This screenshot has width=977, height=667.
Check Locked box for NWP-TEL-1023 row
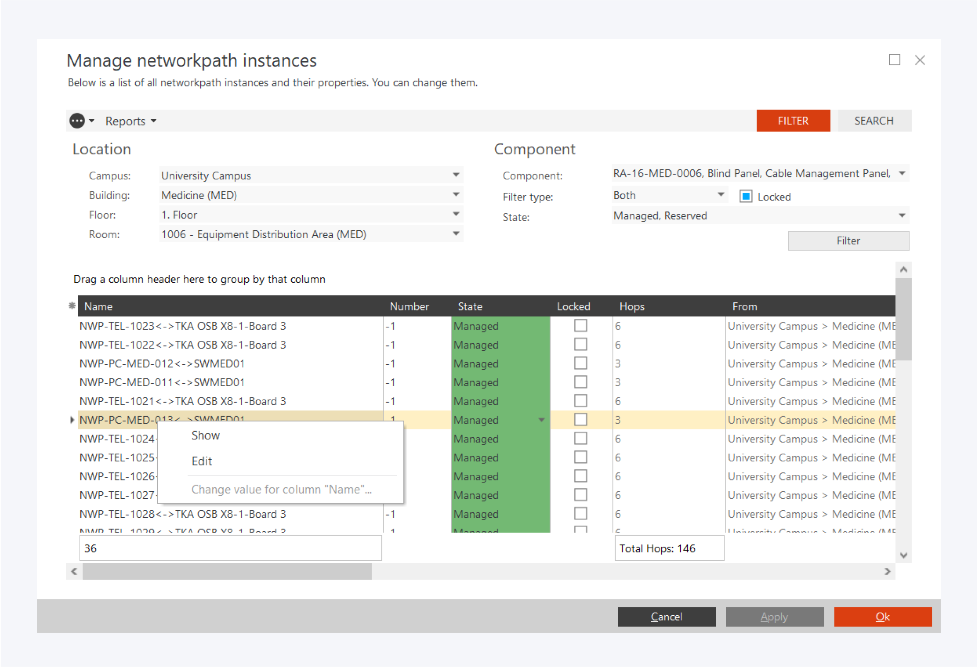click(580, 325)
